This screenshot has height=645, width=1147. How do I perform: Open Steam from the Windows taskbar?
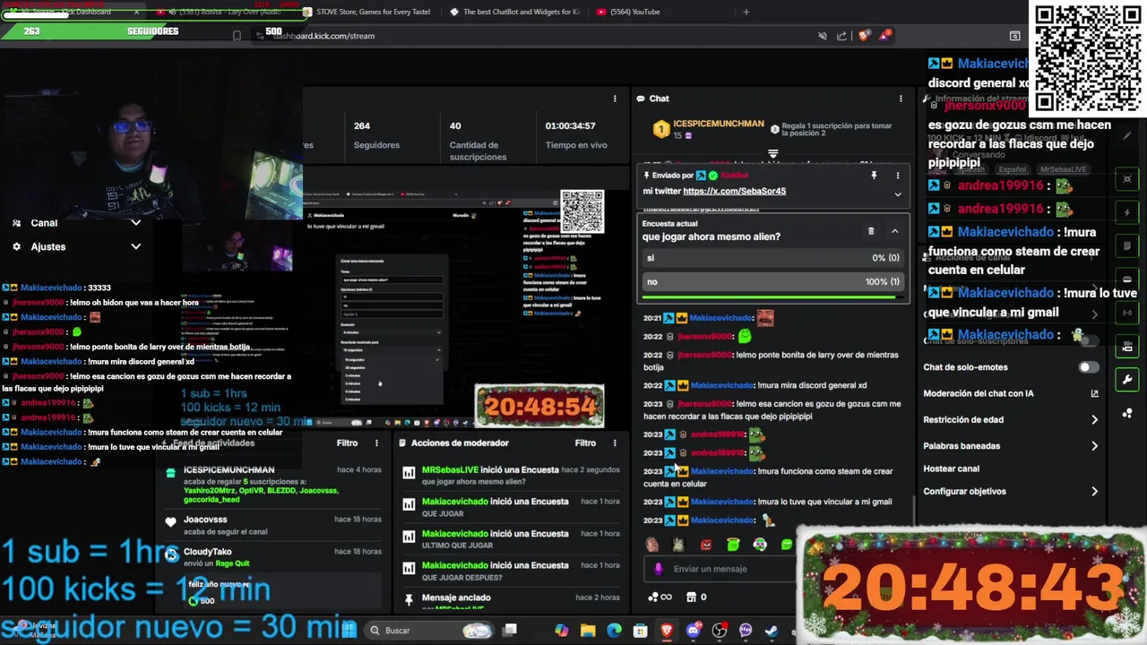click(x=772, y=631)
